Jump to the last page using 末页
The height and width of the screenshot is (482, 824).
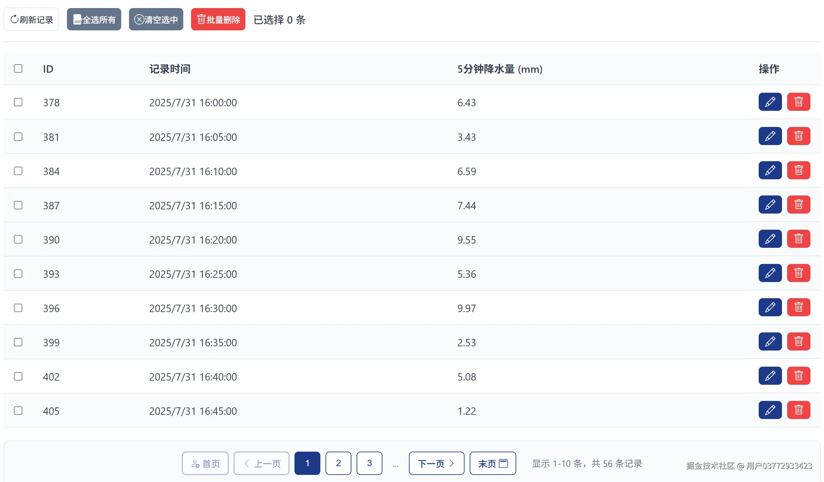coord(492,463)
